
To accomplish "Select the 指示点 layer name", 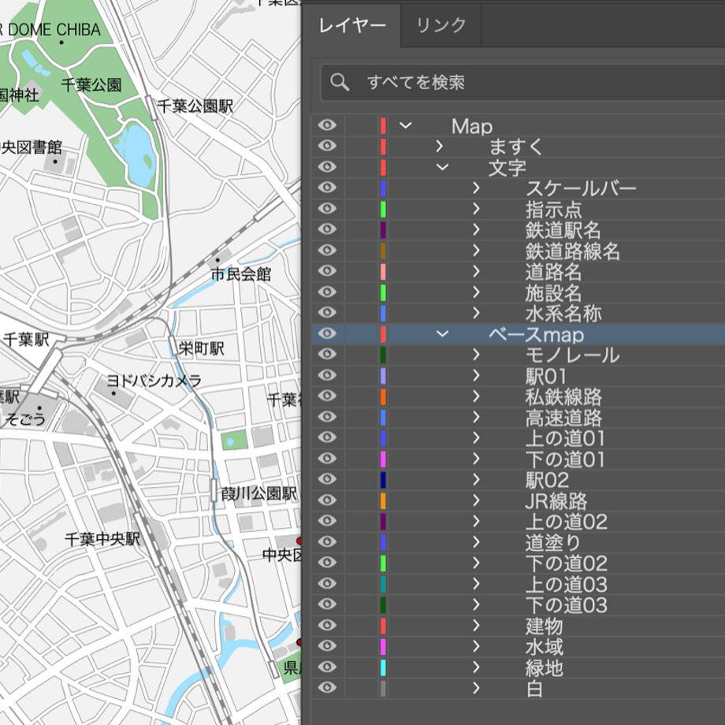I will pos(553,210).
